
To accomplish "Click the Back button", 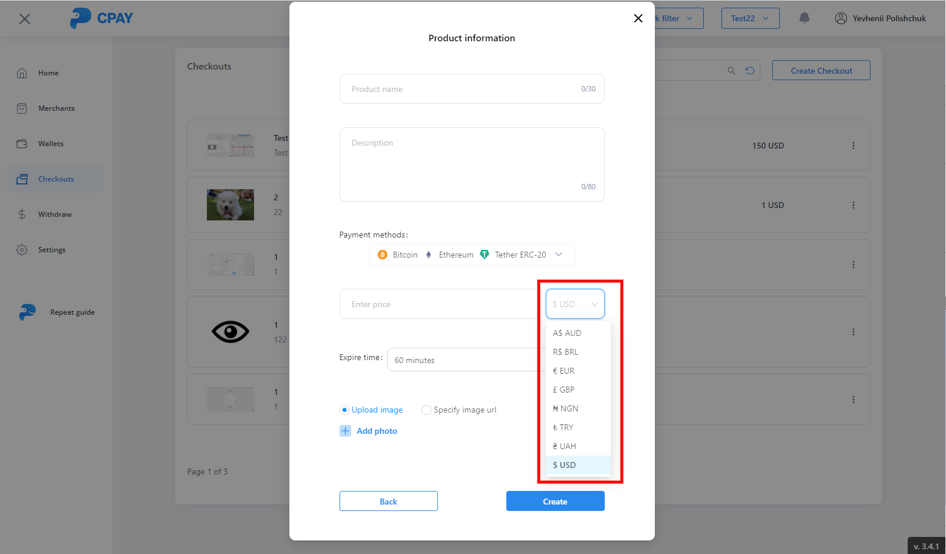I will 388,501.
